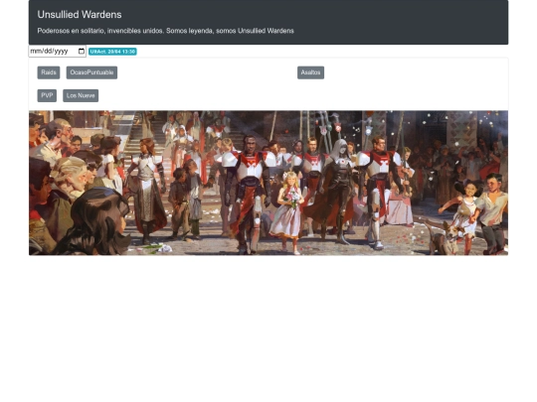Click the UltAct. 20/04 13:30 badge
The width and height of the screenshot is (537, 402).
click(112, 52)
